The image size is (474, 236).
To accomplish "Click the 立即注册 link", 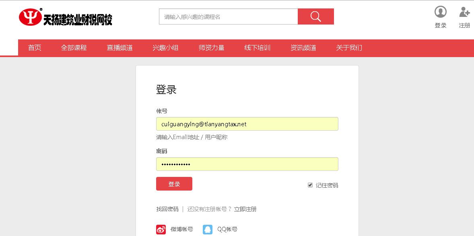I will click(245, 209).
